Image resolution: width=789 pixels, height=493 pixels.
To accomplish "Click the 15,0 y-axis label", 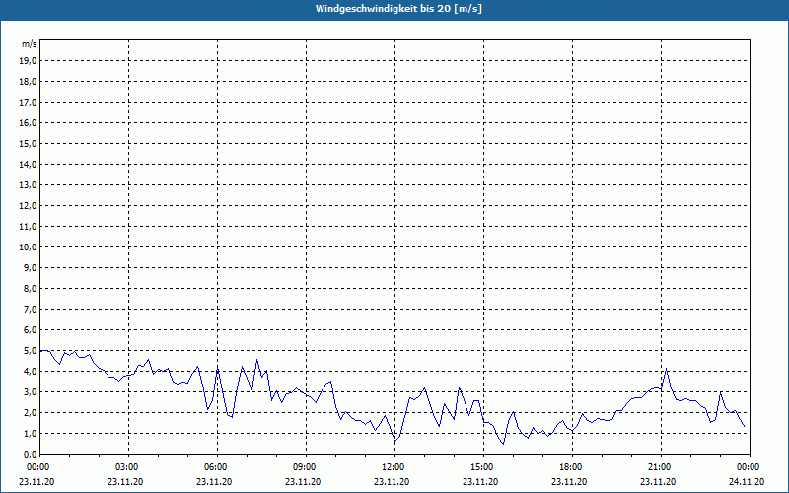I will [28, 143].
